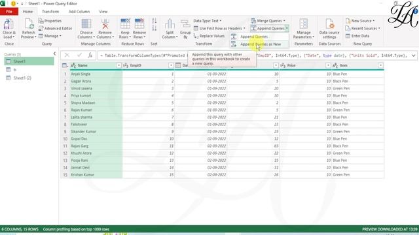This screenshot has width=419, height=235.
Task: Open query Properties
Action: (50, 21)
